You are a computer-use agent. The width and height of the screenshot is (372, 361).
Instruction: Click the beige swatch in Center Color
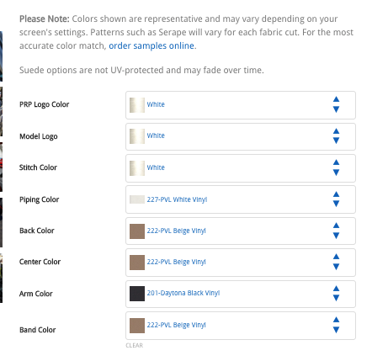137,263
